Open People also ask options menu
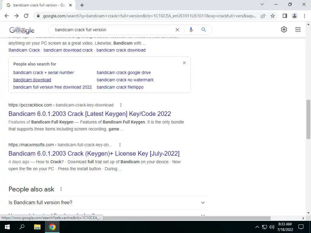This screenshot has height=233, width=311. pos(61,189)
